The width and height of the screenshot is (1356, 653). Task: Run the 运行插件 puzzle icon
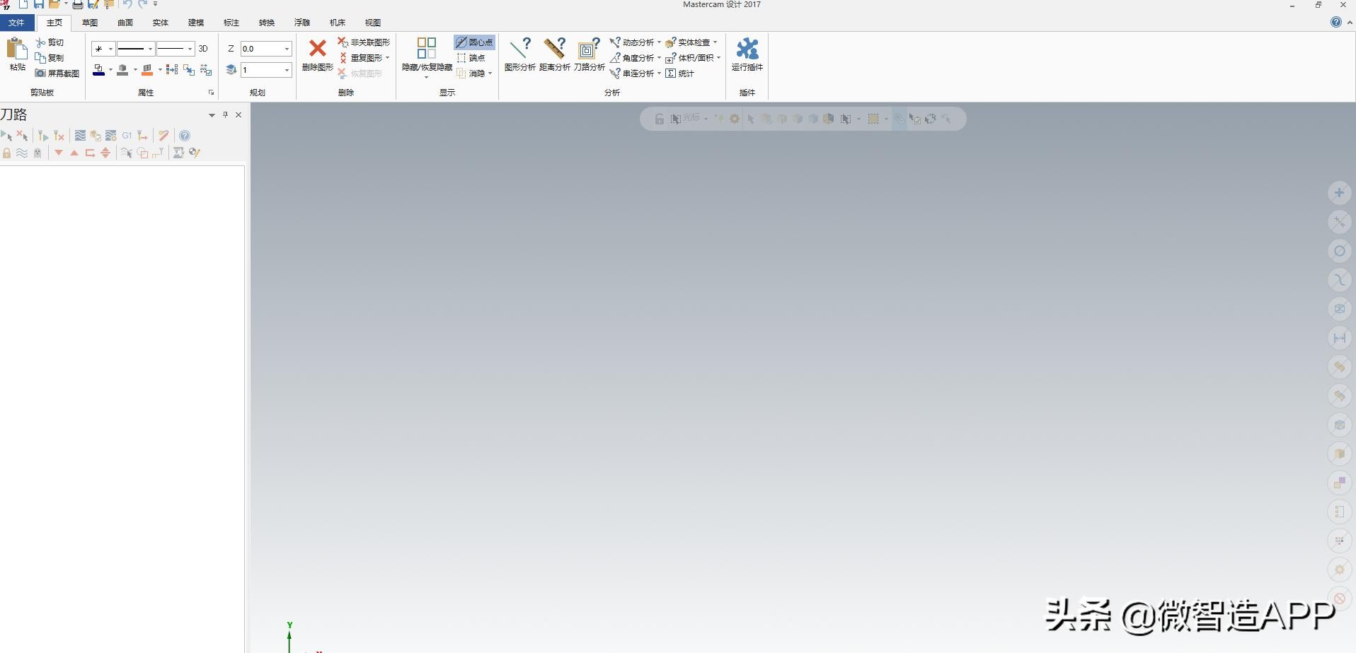(747, 49)
